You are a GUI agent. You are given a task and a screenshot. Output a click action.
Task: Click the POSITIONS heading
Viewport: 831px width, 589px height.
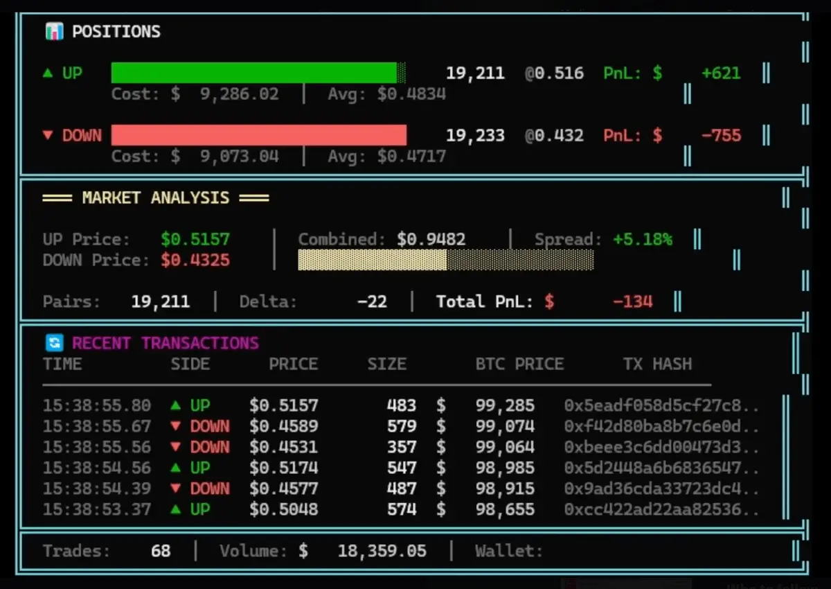coord(116,31)
